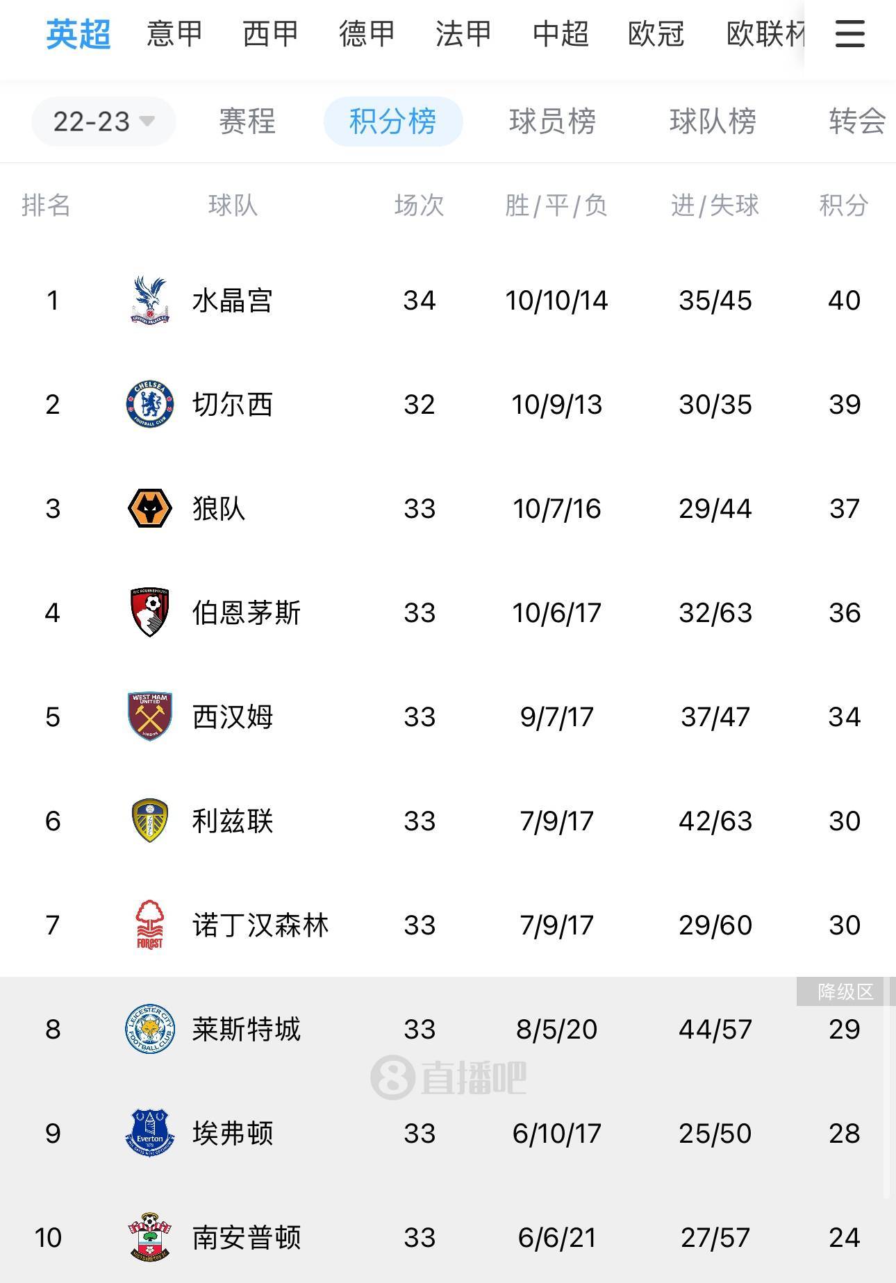Viewport: 896px width, 1283px height.
Task: Tap the West Ham United badge
Action: pos(150,716)
